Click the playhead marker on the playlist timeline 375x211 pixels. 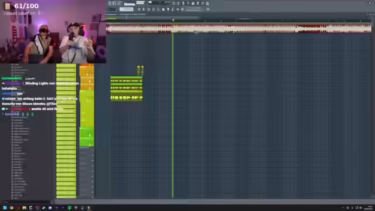[173, 21]
